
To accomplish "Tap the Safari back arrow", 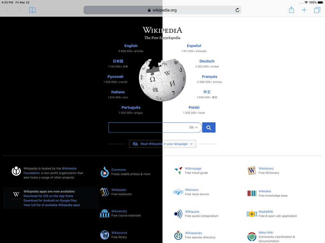I will click(x=7, y=10).
